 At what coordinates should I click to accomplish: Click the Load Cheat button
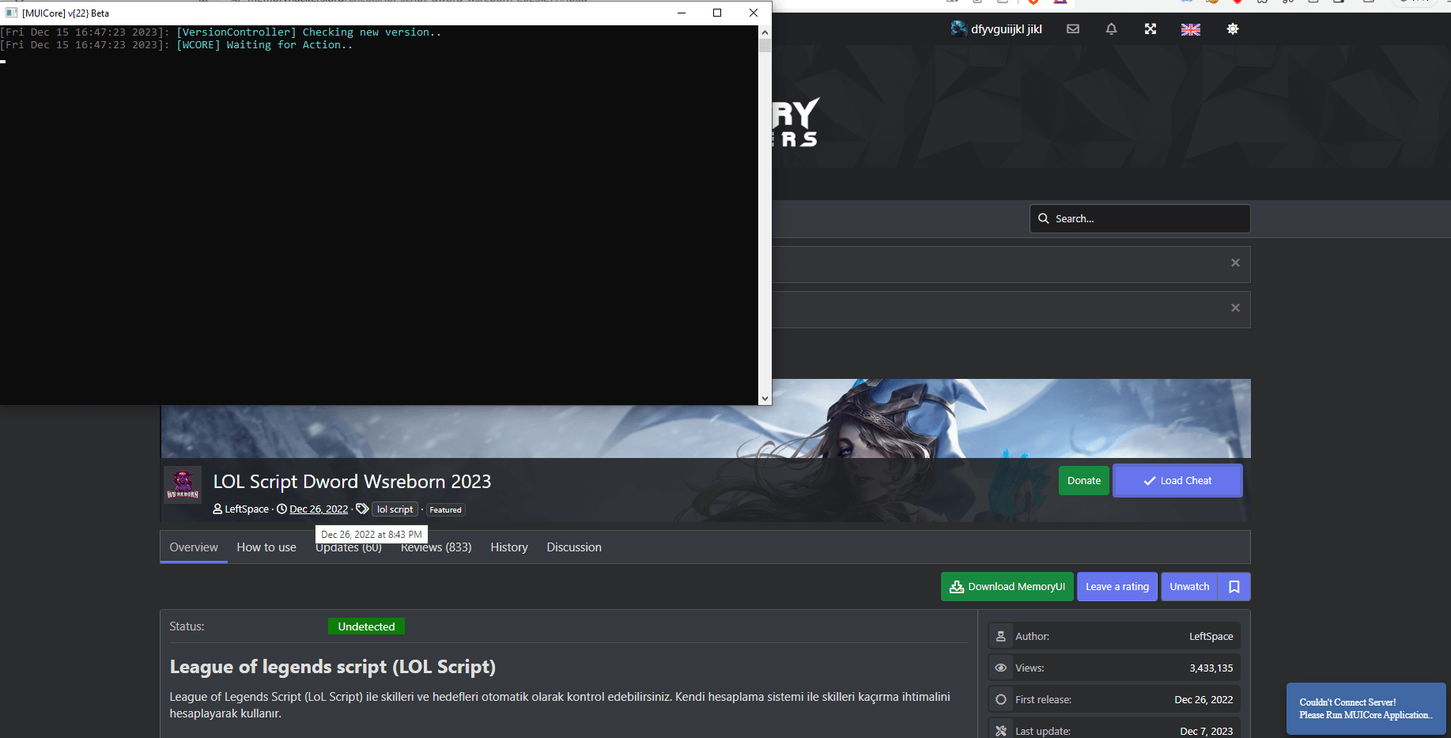(x=1177, y=481)
